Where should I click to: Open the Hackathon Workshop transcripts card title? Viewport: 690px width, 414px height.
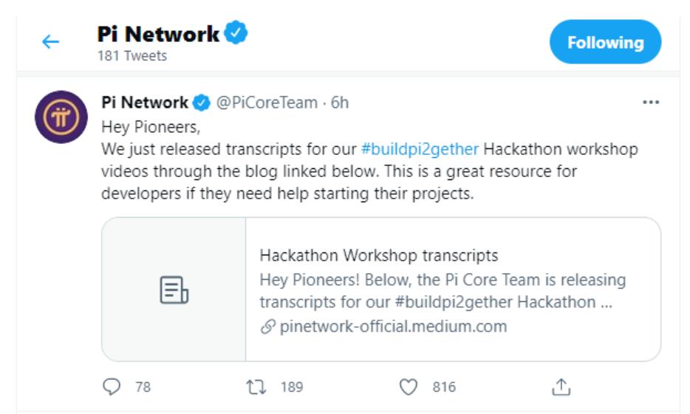tap(379, 255)
